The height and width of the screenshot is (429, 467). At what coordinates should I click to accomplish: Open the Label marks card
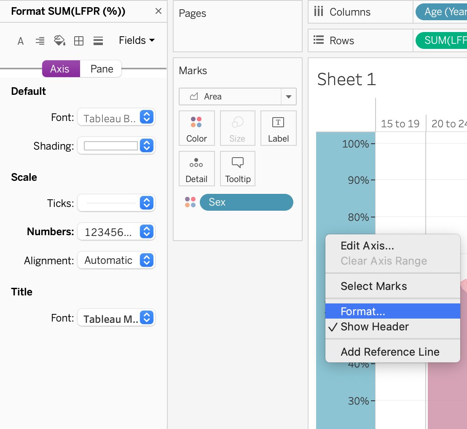(278, 128)
